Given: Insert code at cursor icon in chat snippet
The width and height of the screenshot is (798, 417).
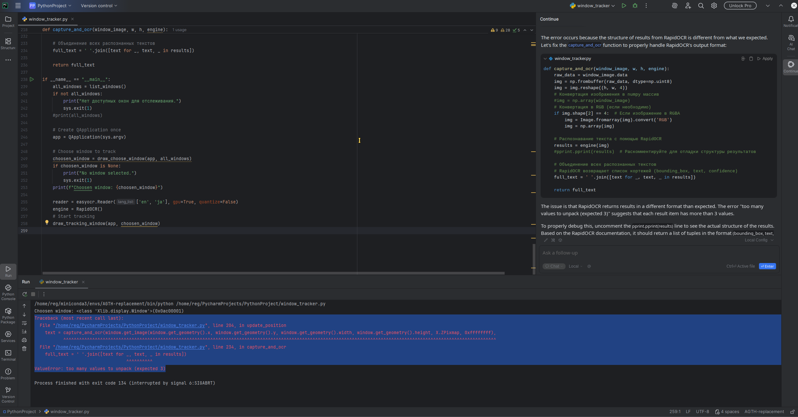Looking at the screenshot, I should [743, 59].
